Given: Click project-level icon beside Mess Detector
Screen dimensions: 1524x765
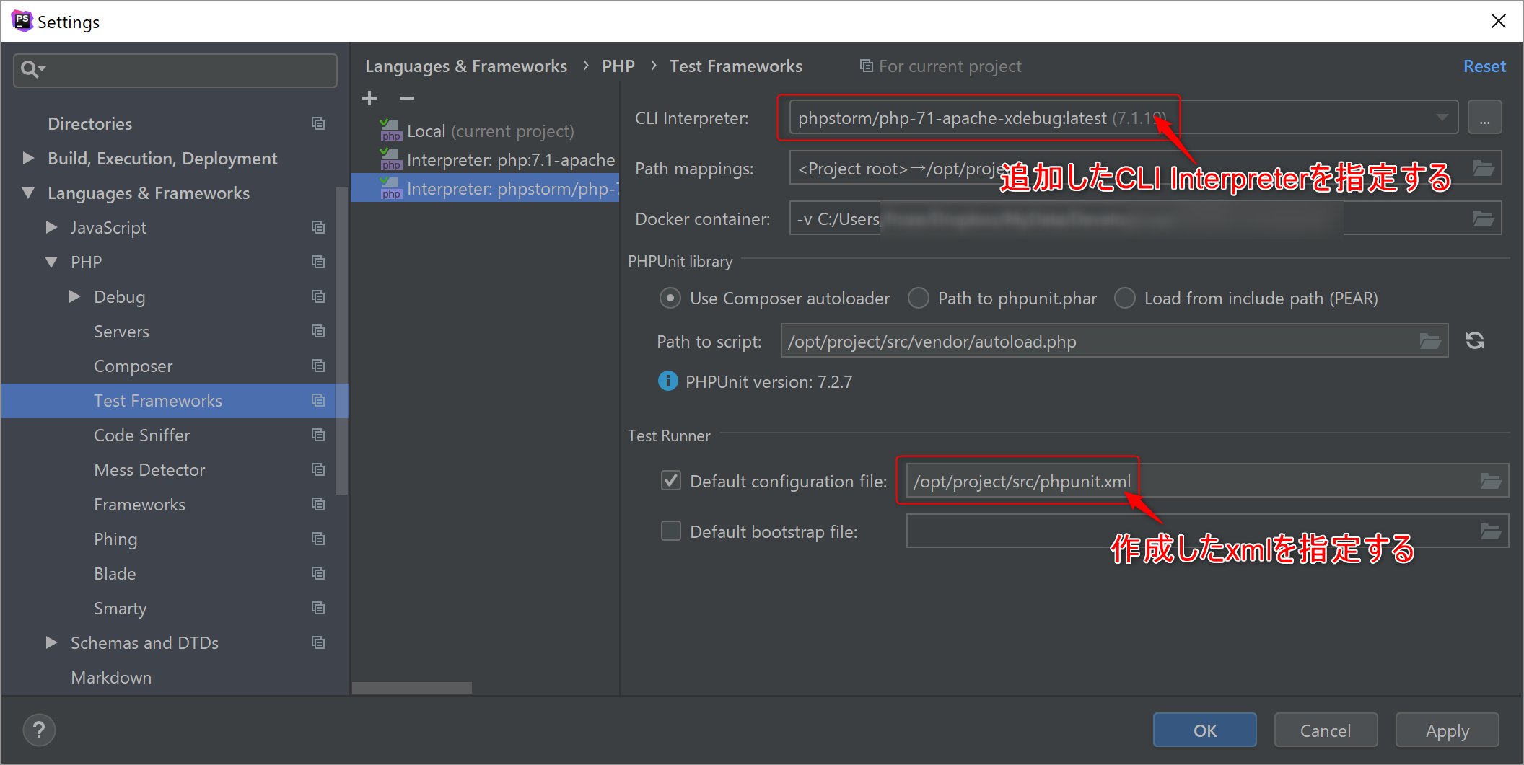Looking at the screenshot, I should click(318, 469).
